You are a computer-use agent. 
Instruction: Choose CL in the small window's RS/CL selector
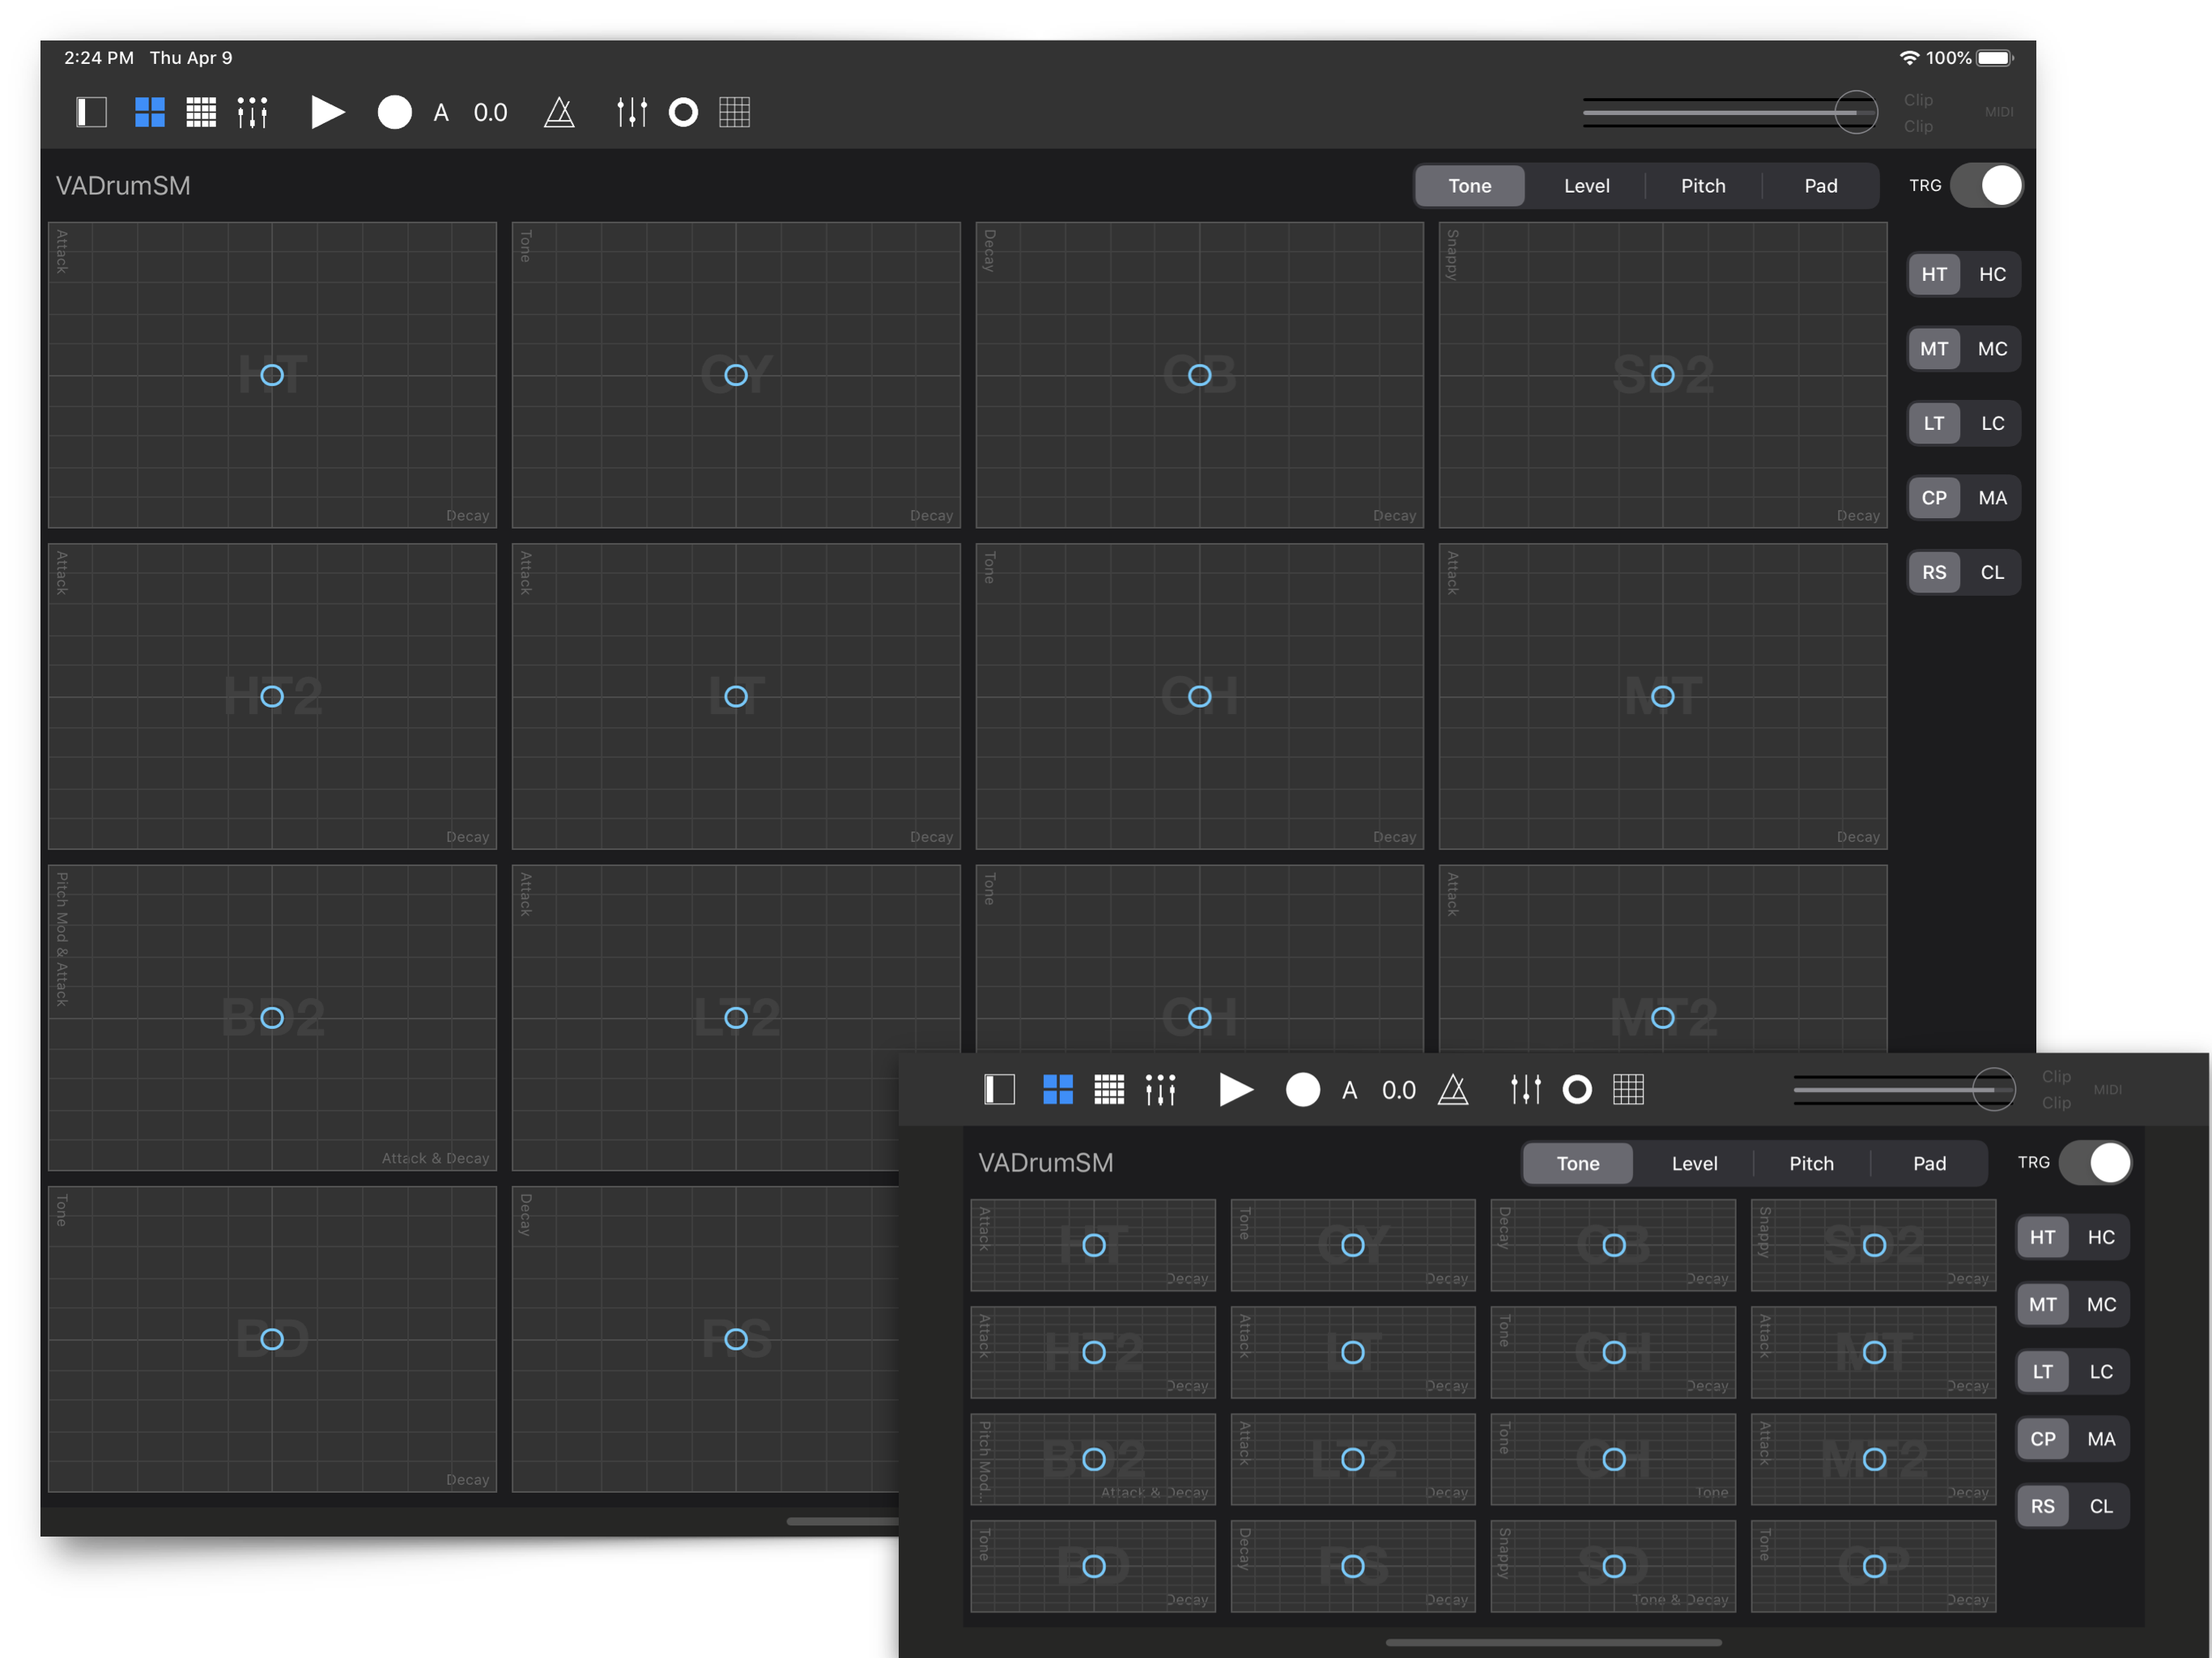tap(2101, 1506)
